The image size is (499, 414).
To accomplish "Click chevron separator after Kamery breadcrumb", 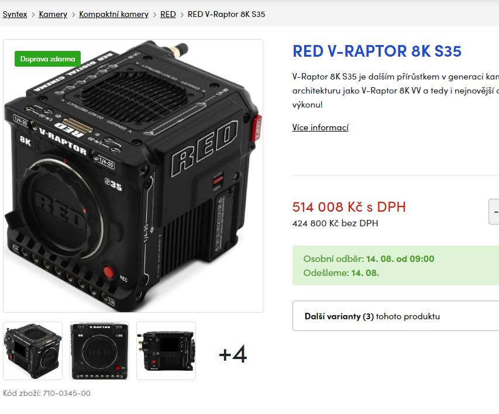I will (x=73, y=15).
